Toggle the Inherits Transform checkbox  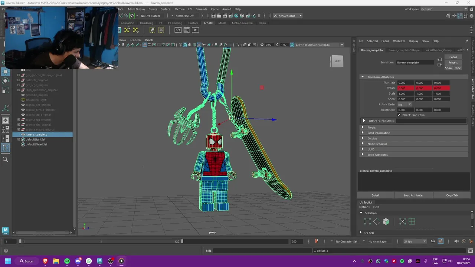coord(399,115)
